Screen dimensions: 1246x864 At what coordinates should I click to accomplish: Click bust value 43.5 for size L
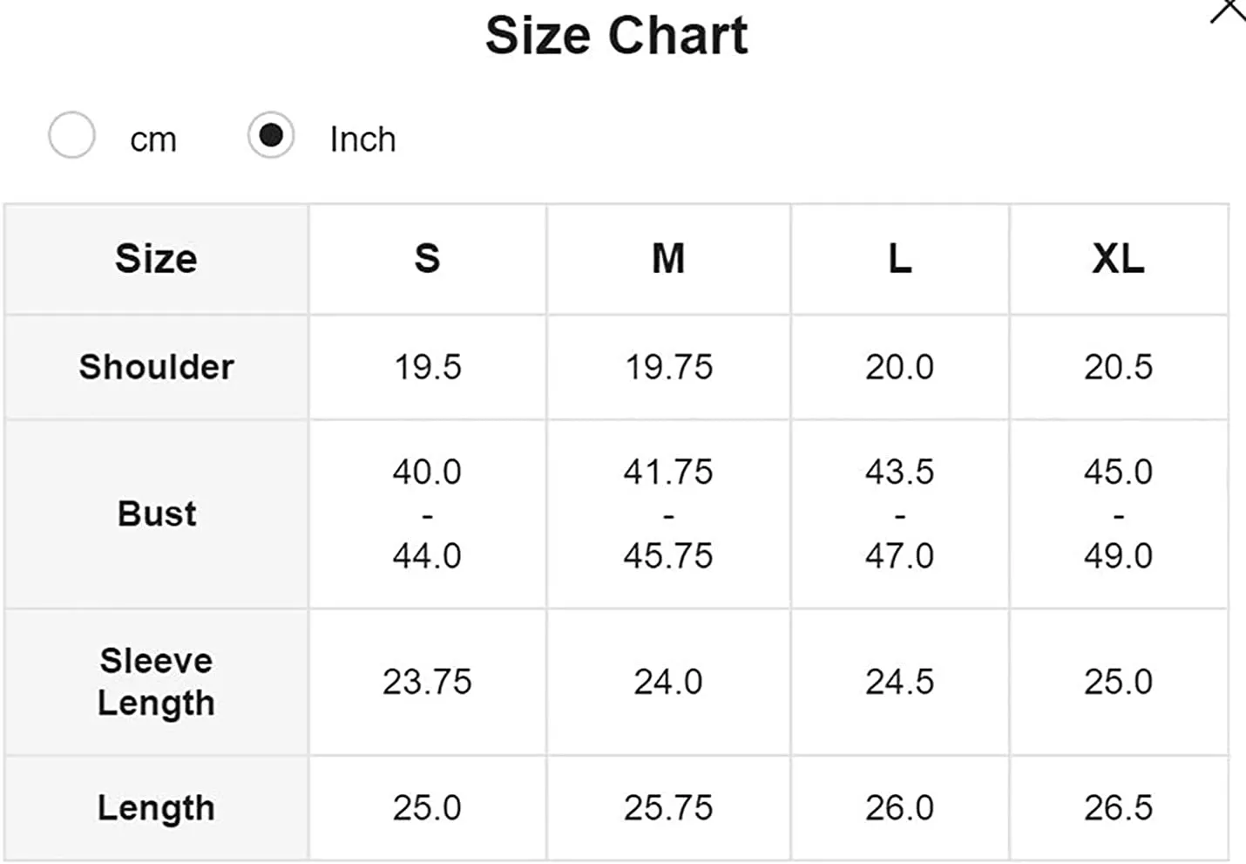(900, 473)
